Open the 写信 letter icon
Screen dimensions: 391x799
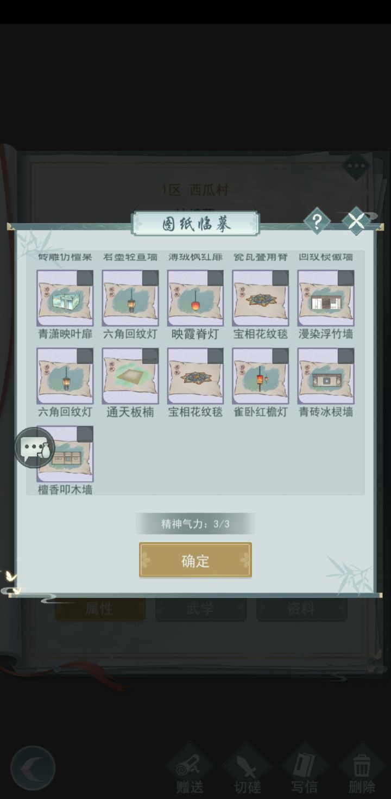pyautogui.click(x=304, y=769)
